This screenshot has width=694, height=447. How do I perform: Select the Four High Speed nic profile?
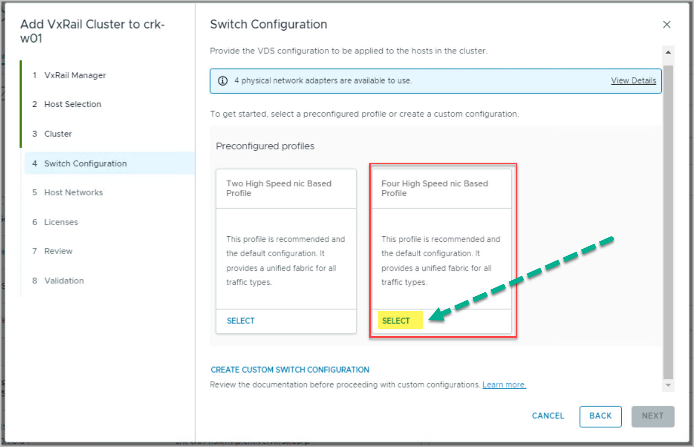(x=396, y=321)
